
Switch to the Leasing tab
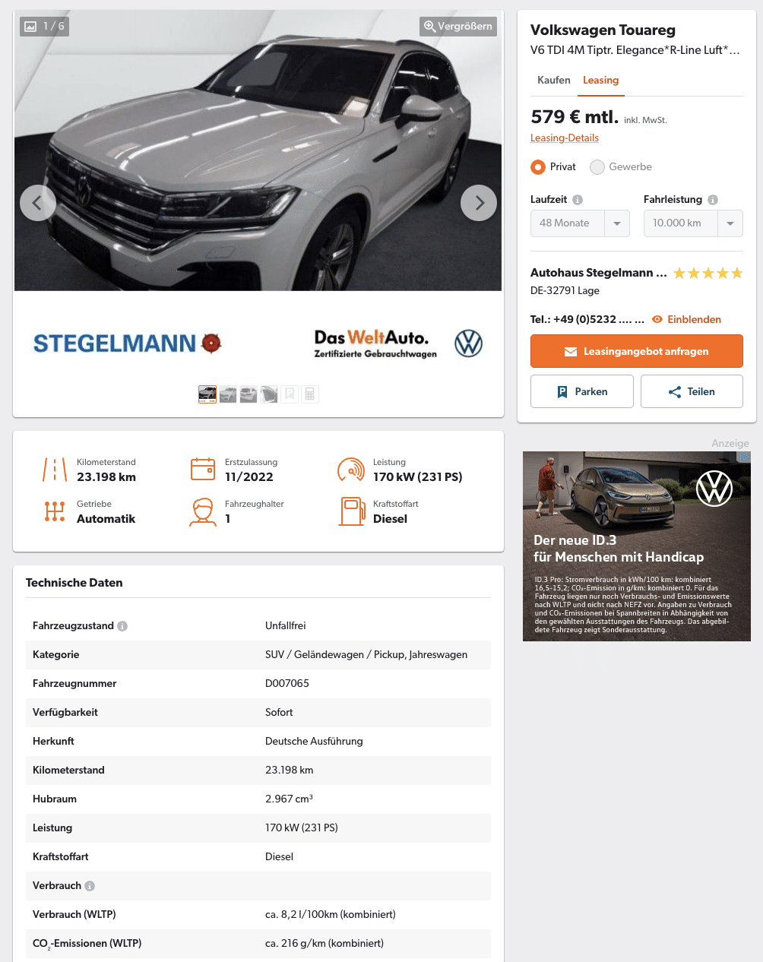coord(600,81)
